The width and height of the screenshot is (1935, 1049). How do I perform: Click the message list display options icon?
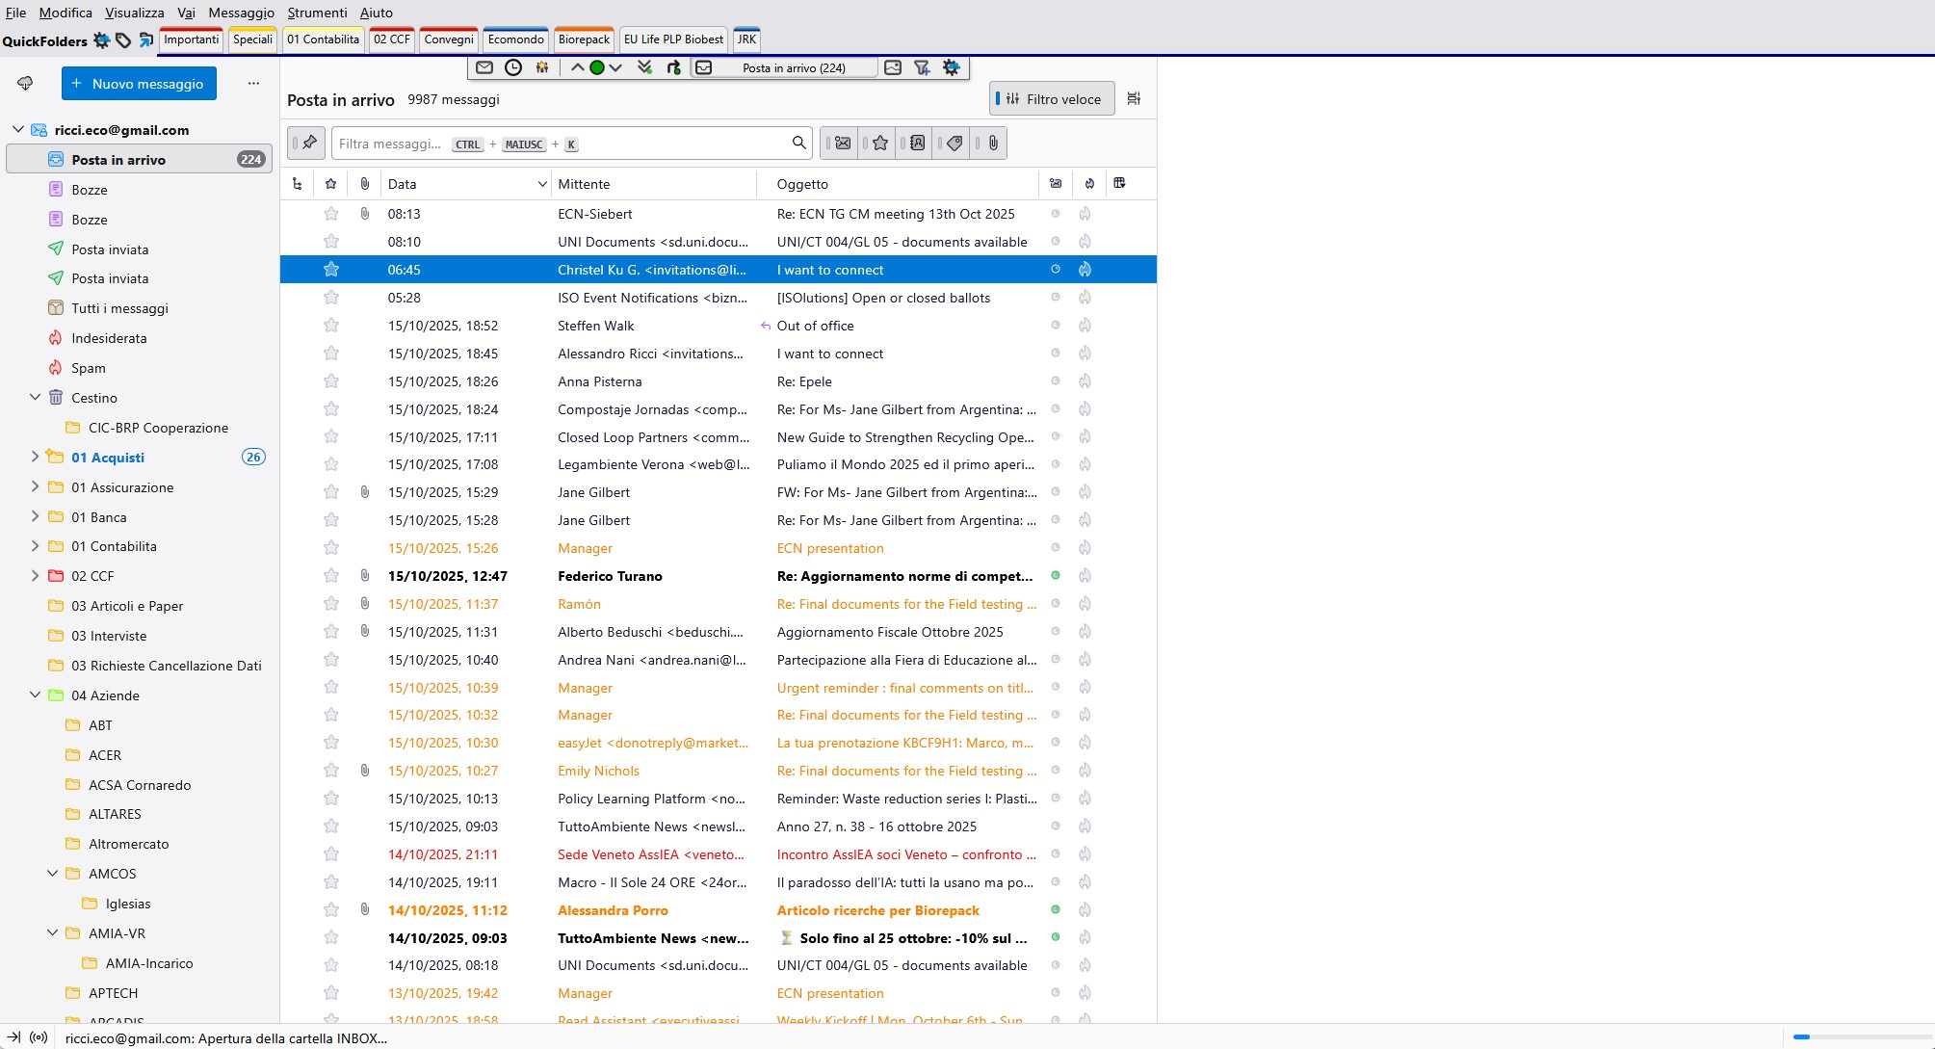coord(1134,98)
